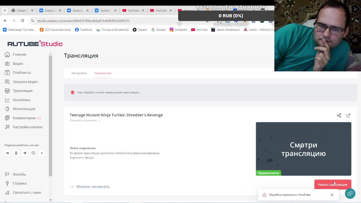Image resolution: width=361 pixels, height=203 pixels.
Task: Reload the RUTUBE Studio page
Action: [x=23, y=21]
